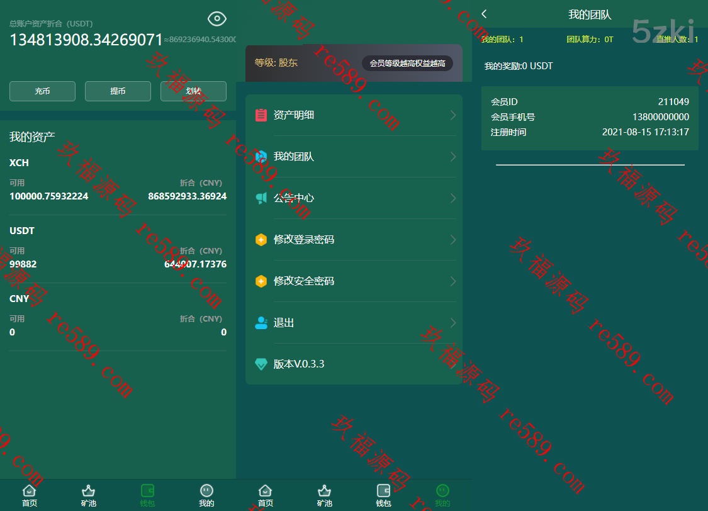Select the highlighted green 钱包 bottom tab

click(x=147, y=495)
